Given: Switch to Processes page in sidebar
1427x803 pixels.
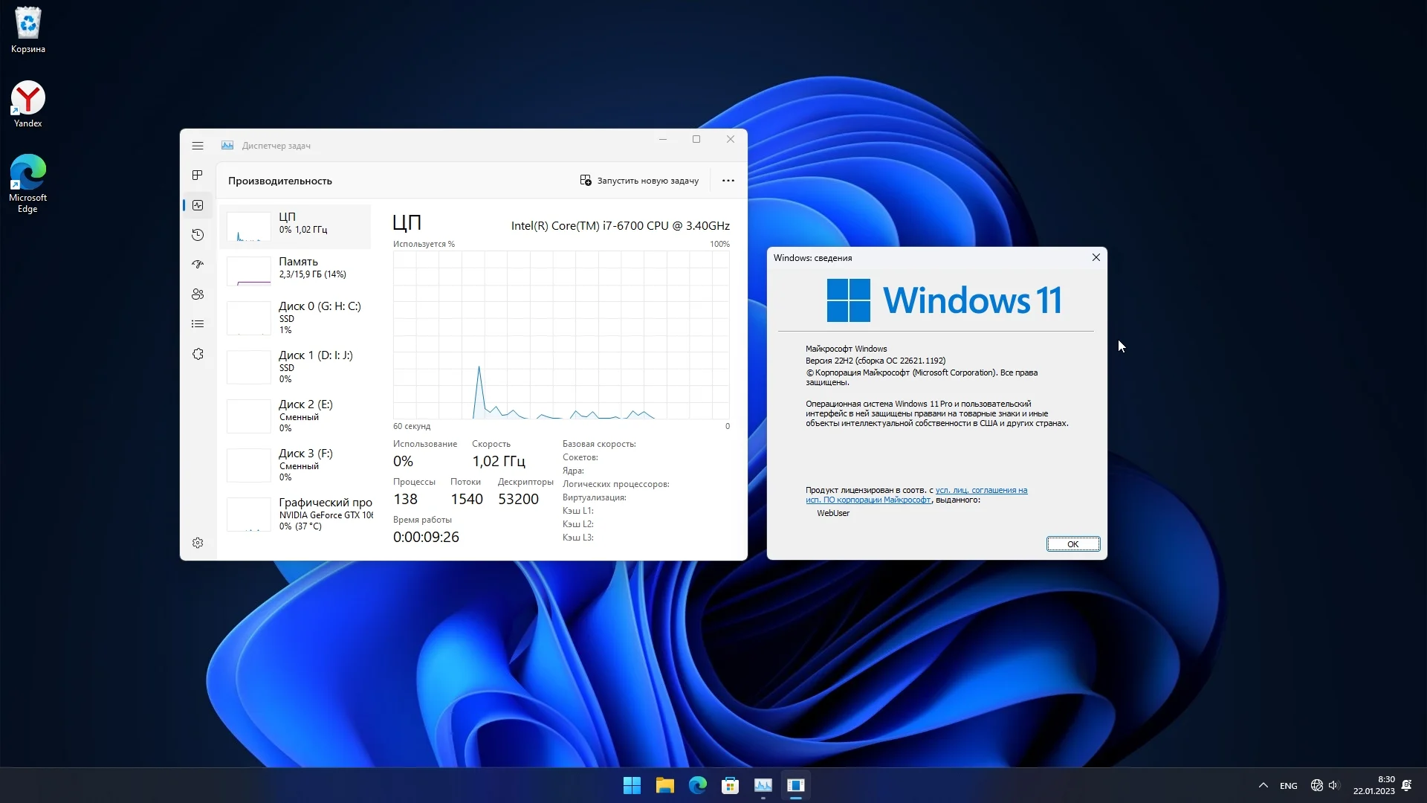Looking at the screenshot, I should pyautogui.click(x=198, y=175).
